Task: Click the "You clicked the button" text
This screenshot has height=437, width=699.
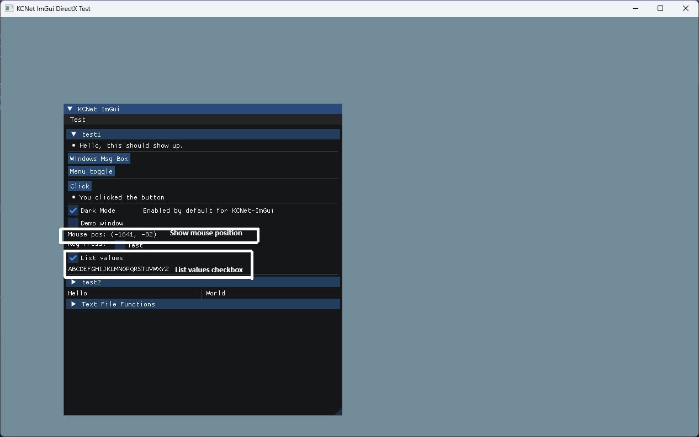Action: [x=121, y=197]
